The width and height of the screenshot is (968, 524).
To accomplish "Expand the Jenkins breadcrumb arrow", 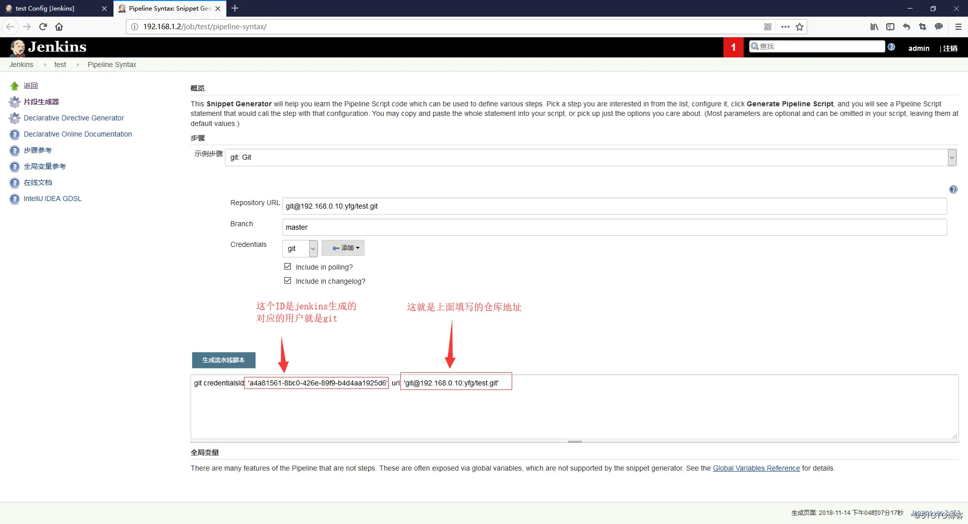I will pyautogui.click(x=45, y=64).
